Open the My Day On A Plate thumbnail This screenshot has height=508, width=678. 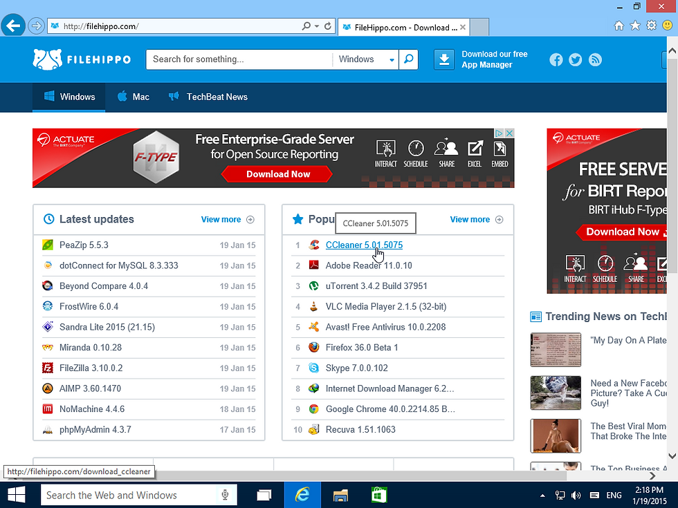[556, 350]
